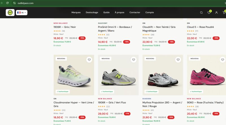
Task: Open the Destockage menu item
Action: [92, 12]
